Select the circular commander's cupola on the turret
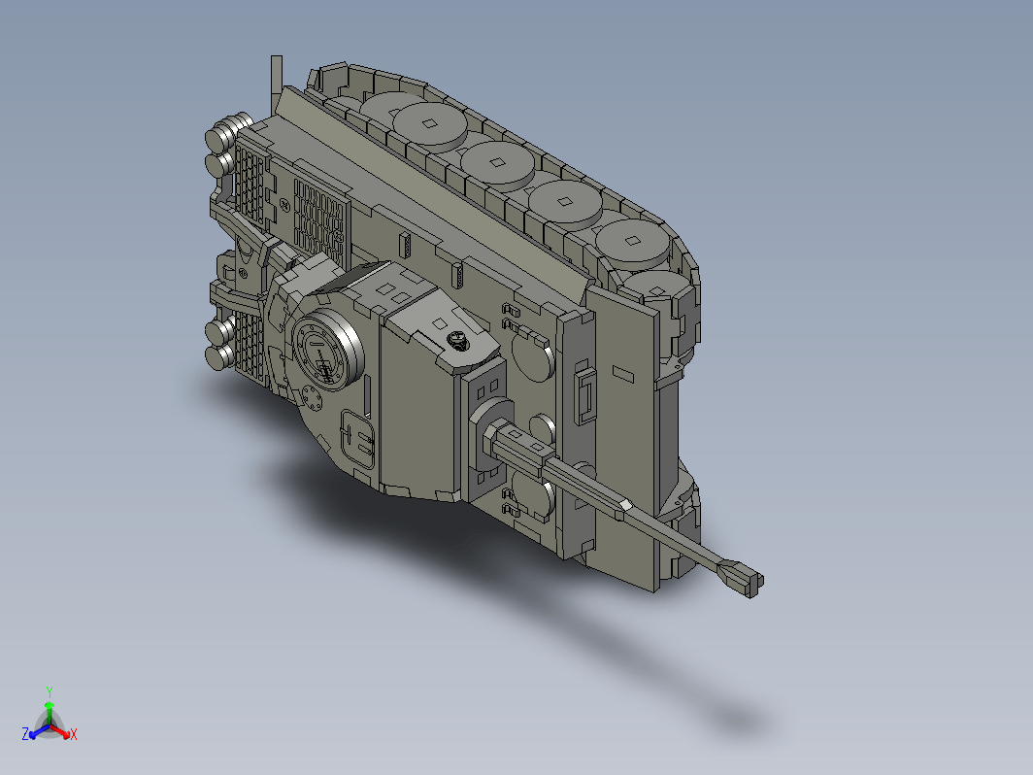 pyautogui.click(x=327, y=348)
